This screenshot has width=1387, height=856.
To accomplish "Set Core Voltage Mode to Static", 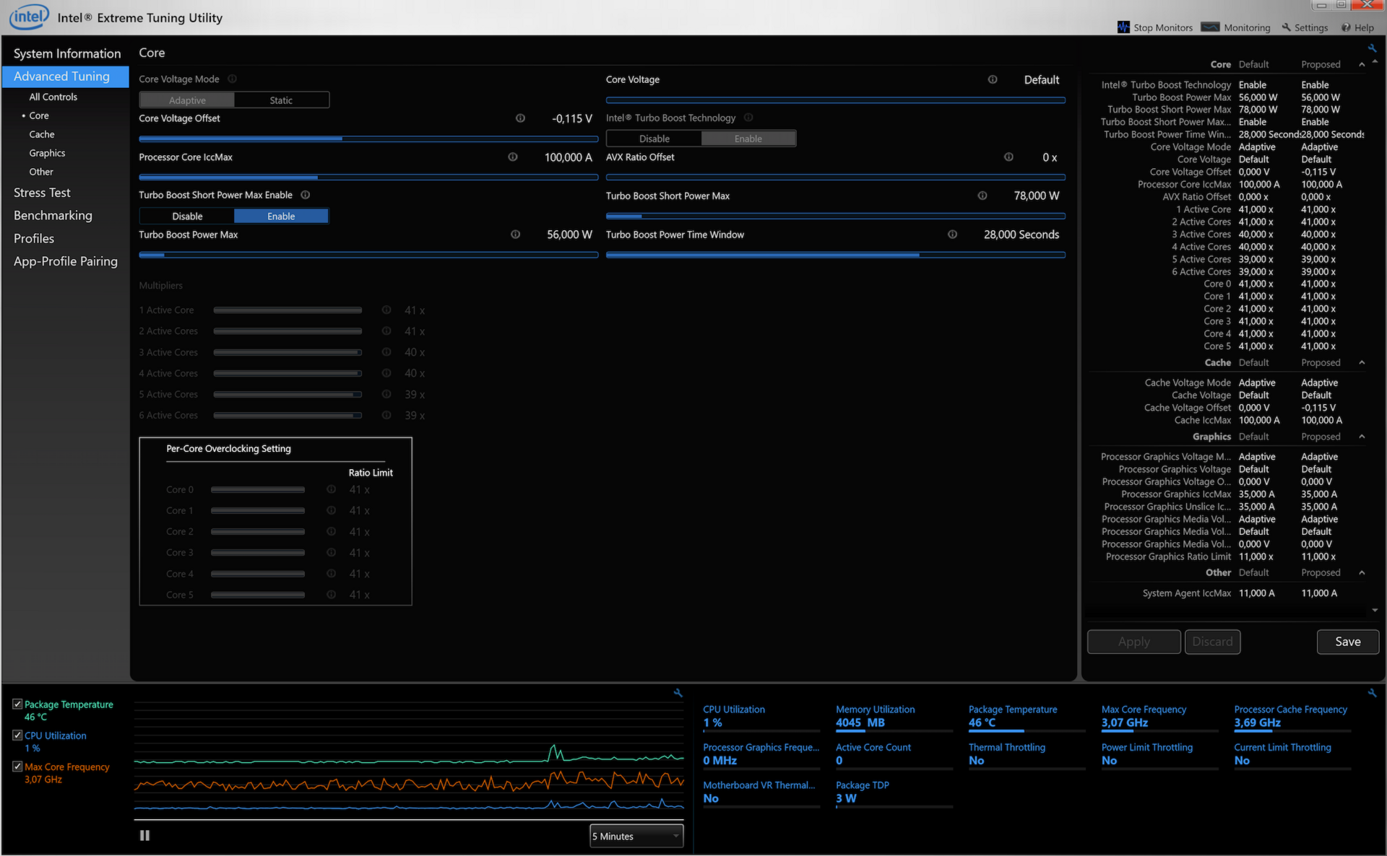I will coord(281,100).
